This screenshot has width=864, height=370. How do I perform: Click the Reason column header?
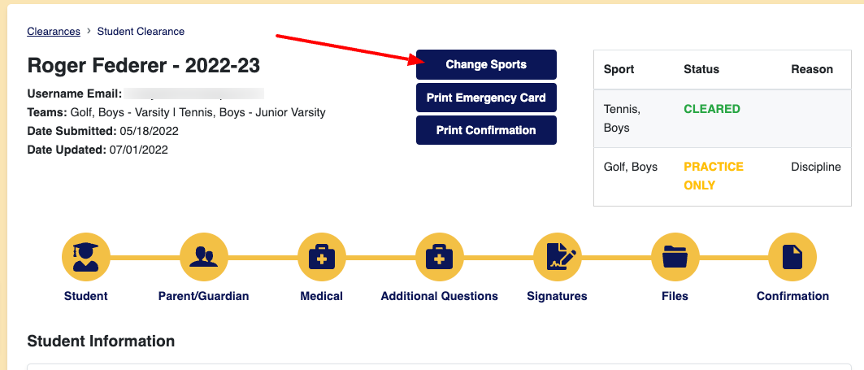[812, 69]
